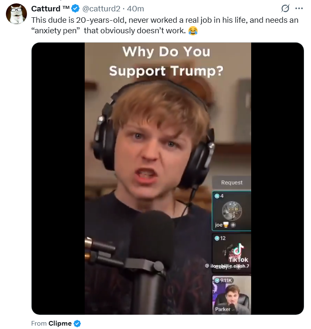
Task: Click the laughing emoji in tweet text
Action: pyautogui.click(x=193, y=31)
